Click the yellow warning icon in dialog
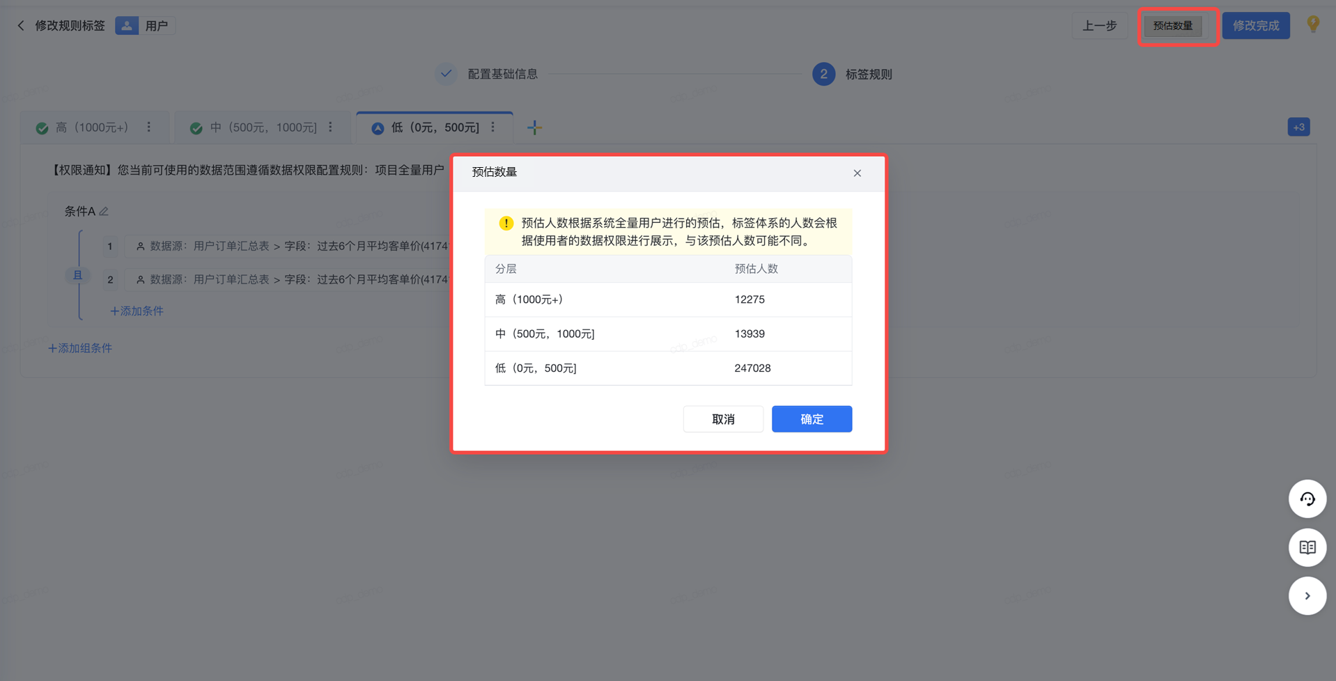This screenshot has height=681, width=1336. [x=506, y=223]
